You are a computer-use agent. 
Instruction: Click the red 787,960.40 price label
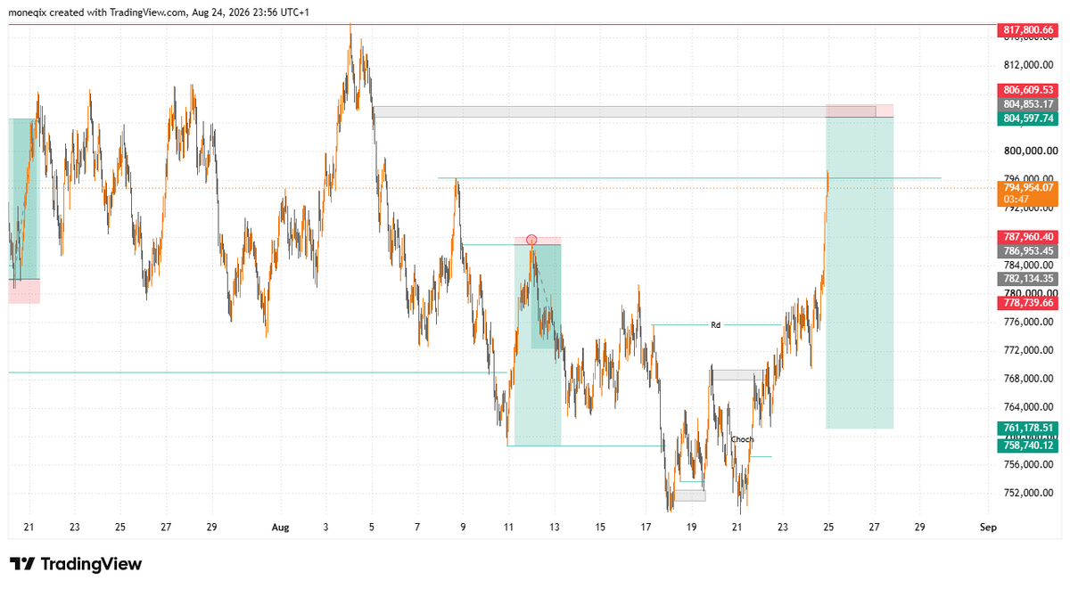[1028, 237]
